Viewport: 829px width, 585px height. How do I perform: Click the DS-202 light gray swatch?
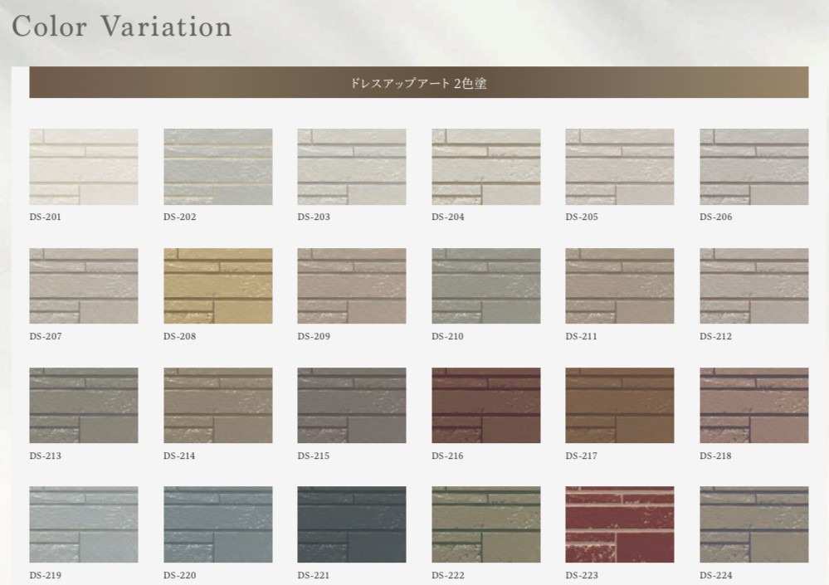click(x=217, y=167)
